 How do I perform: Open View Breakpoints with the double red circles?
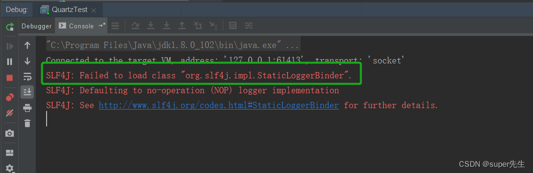10,97
